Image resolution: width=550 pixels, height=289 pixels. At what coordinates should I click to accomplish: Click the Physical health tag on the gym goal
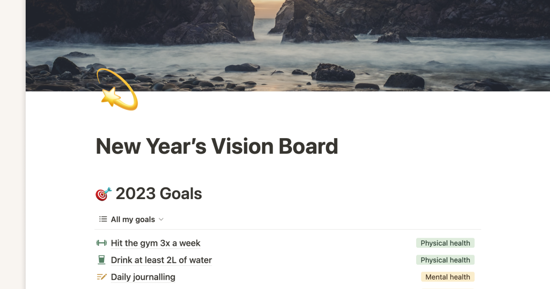(x=445, y=243)
